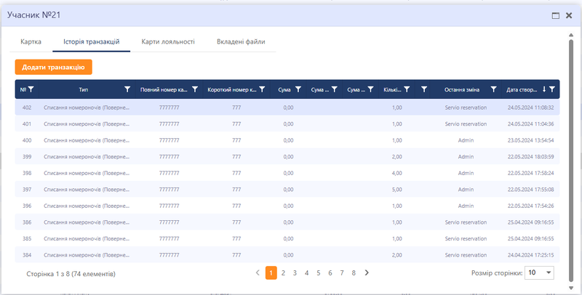The height and width of the screenshot is (295, 582).
Task: Click filter icon of Повний номер картки column
Action: (x=195, y=89)
